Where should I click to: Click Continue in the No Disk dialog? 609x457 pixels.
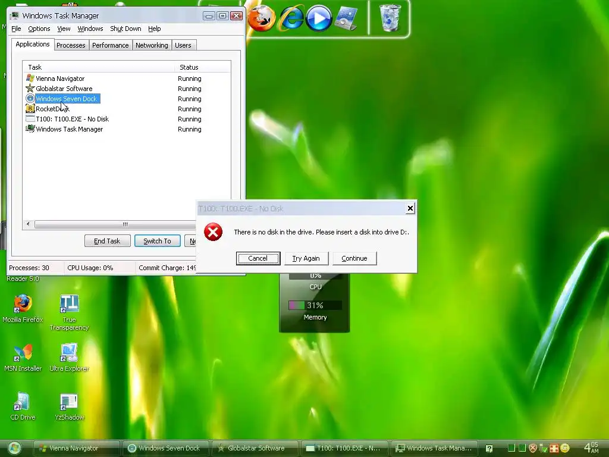354,258
